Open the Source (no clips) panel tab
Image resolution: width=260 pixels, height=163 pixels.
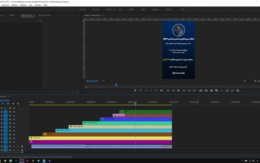[x=44, y=15]
